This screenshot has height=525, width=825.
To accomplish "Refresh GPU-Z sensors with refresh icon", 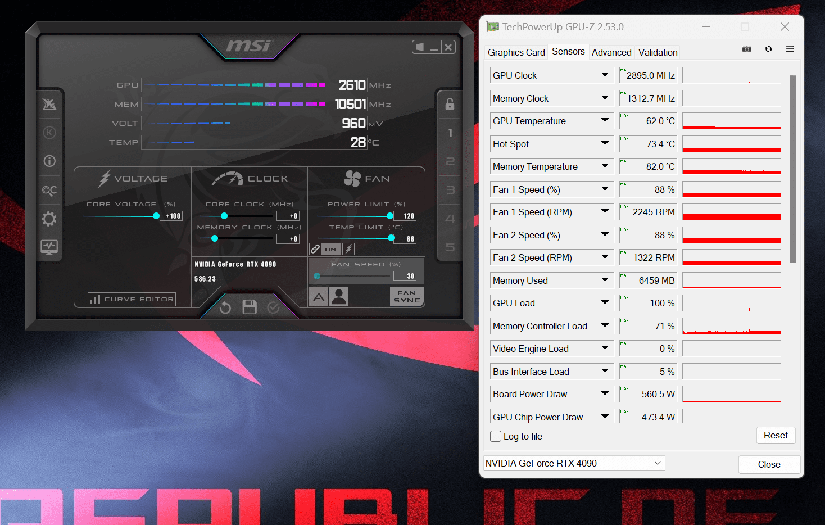I will point(768,49).
